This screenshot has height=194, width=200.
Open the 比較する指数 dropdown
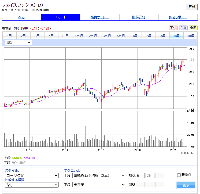pyautogui.click(x=32, y=185)
